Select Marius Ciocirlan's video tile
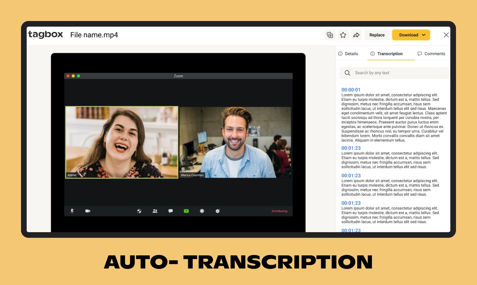Screen dimensions: 477x285 (x=235, y=142)
